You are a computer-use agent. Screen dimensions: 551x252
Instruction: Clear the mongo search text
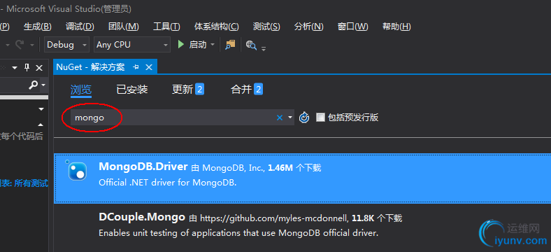tap(280, 118)
